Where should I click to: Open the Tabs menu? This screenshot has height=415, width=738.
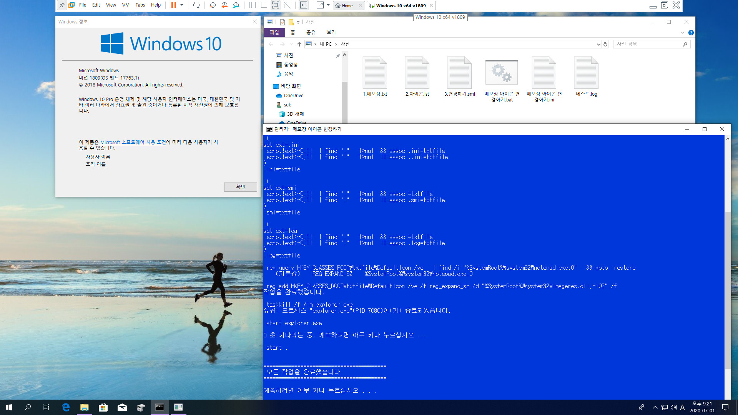140,5
